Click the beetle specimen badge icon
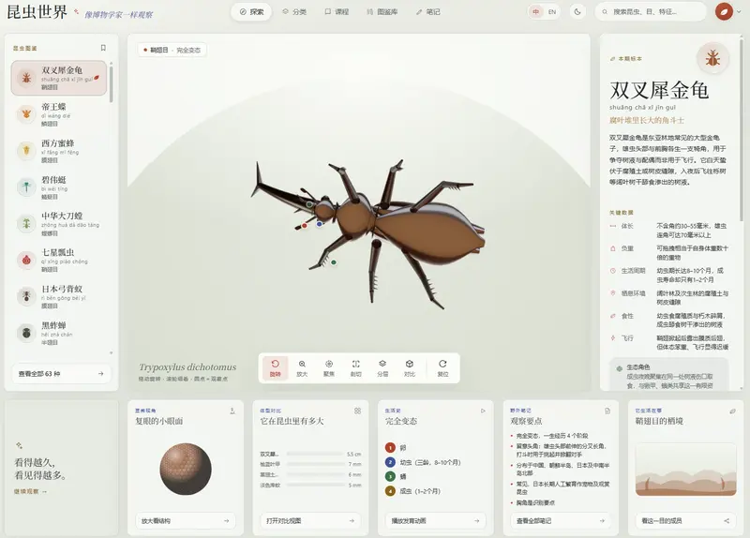Image resolution: width=750 pixels, height=538 pixels. [712, 58]
